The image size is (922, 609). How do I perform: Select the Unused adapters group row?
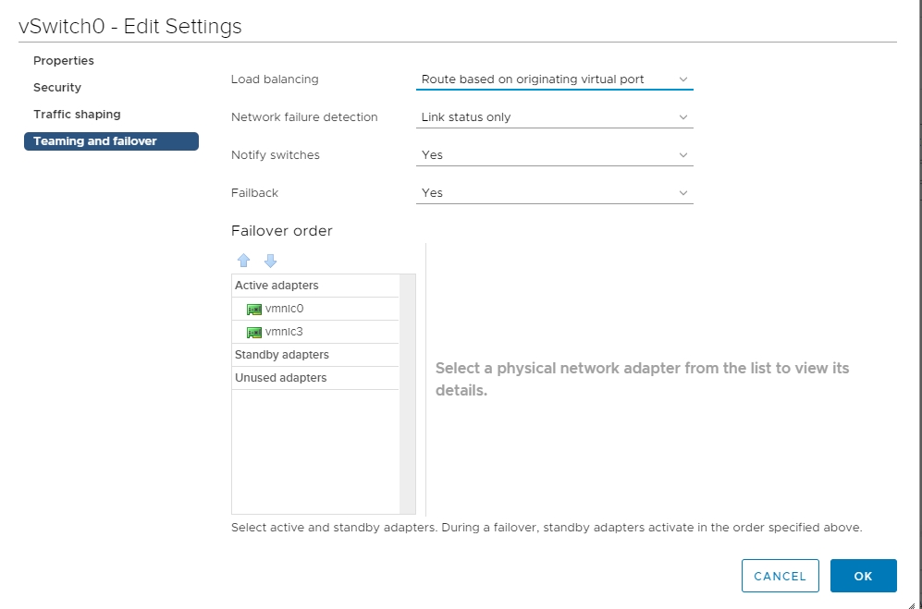315,377
